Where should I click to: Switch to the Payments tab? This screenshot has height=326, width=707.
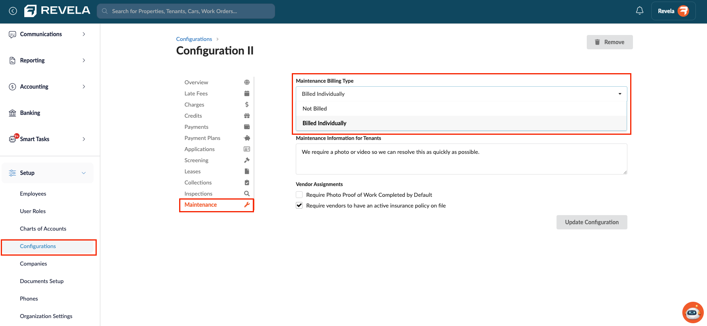click(x=196, y=127)
